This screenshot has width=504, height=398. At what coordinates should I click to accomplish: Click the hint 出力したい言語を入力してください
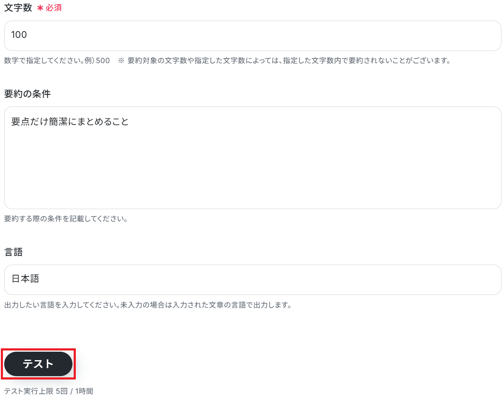[x=62, y=305]
